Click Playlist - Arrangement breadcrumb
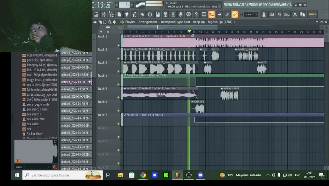This screenshot has width=329, height=186. [141, 22]
